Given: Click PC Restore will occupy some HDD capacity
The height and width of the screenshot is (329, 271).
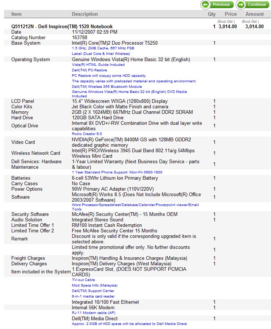Looking at the screenshot, I should (x=109, y=75).
